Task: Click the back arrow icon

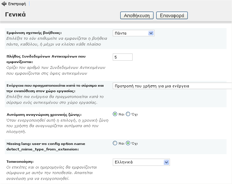Action: pyautogui.click(x=4, y=4)
